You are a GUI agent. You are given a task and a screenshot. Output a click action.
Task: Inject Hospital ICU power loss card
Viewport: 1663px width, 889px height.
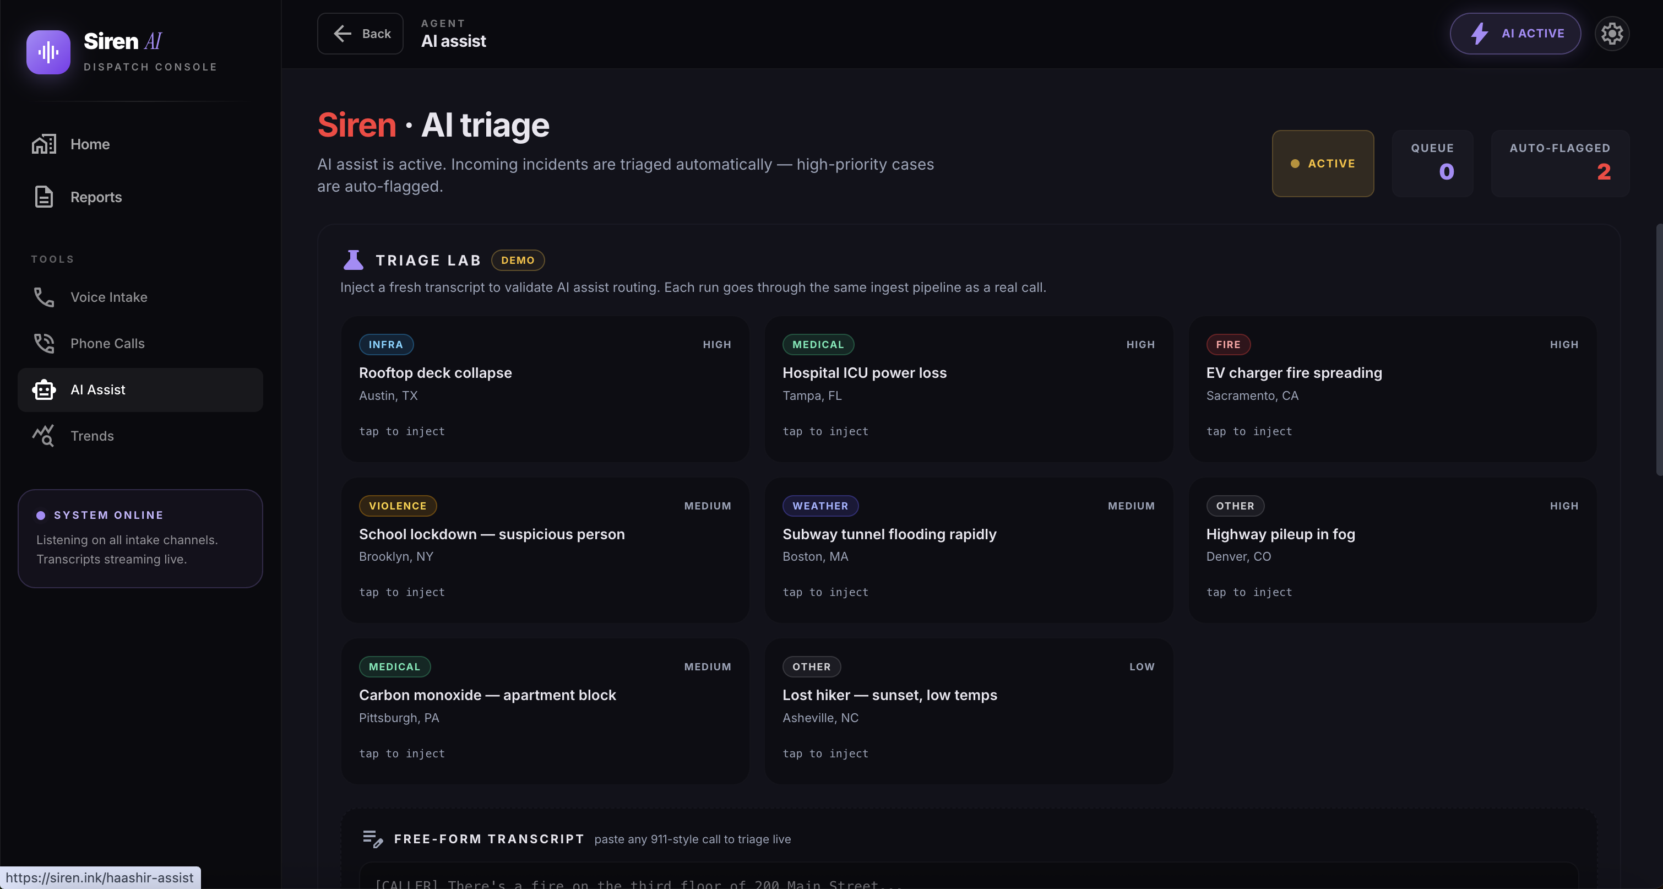click(x=969, y=389)
